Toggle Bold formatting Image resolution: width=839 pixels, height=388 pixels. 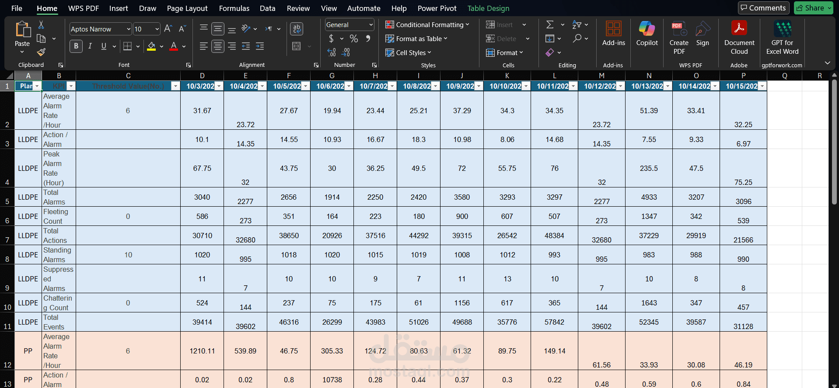[76, 46]
